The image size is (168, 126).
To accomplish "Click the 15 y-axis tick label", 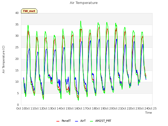I will tap(17, 70).
